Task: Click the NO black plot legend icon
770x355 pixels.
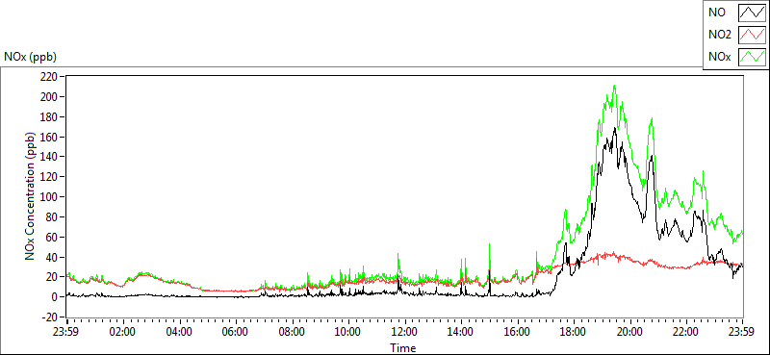Action: (x=752, y=13)
